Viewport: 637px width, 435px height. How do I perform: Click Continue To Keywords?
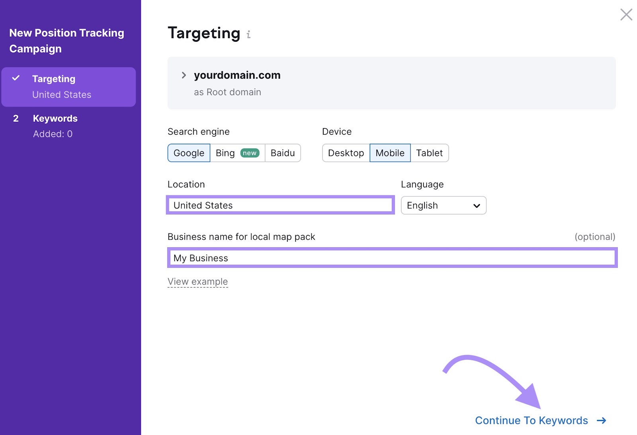pyautogui.click(x=532, y=420)
